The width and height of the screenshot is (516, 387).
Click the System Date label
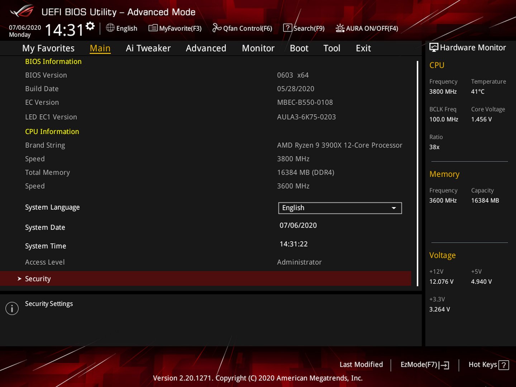(45, 228)
